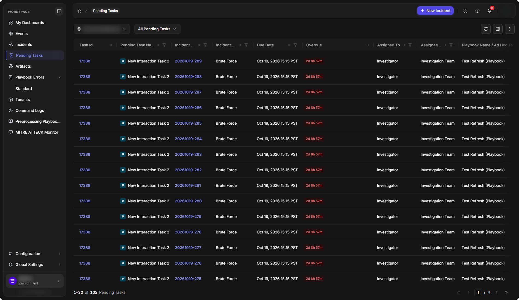Refresh the pending tasks table
The height and width of the screenshot is (300, 519).
(486, 29)
